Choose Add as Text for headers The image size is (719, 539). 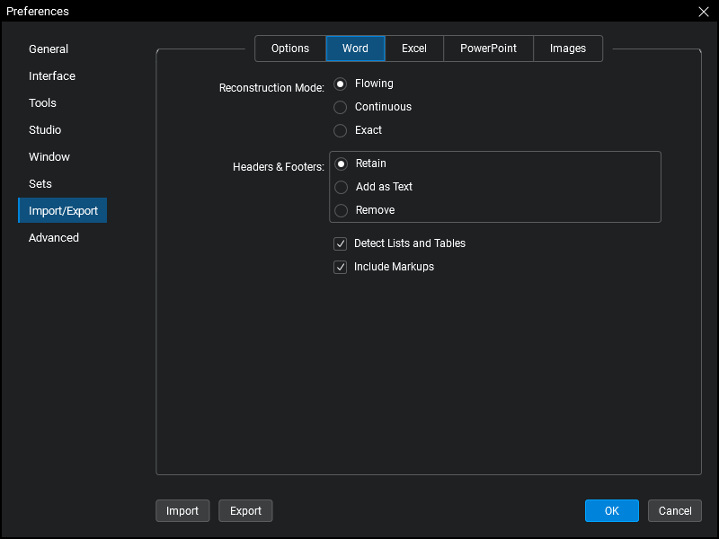342,187
